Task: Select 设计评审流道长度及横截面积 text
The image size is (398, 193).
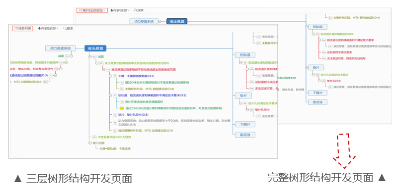Action: coord(144,101)
